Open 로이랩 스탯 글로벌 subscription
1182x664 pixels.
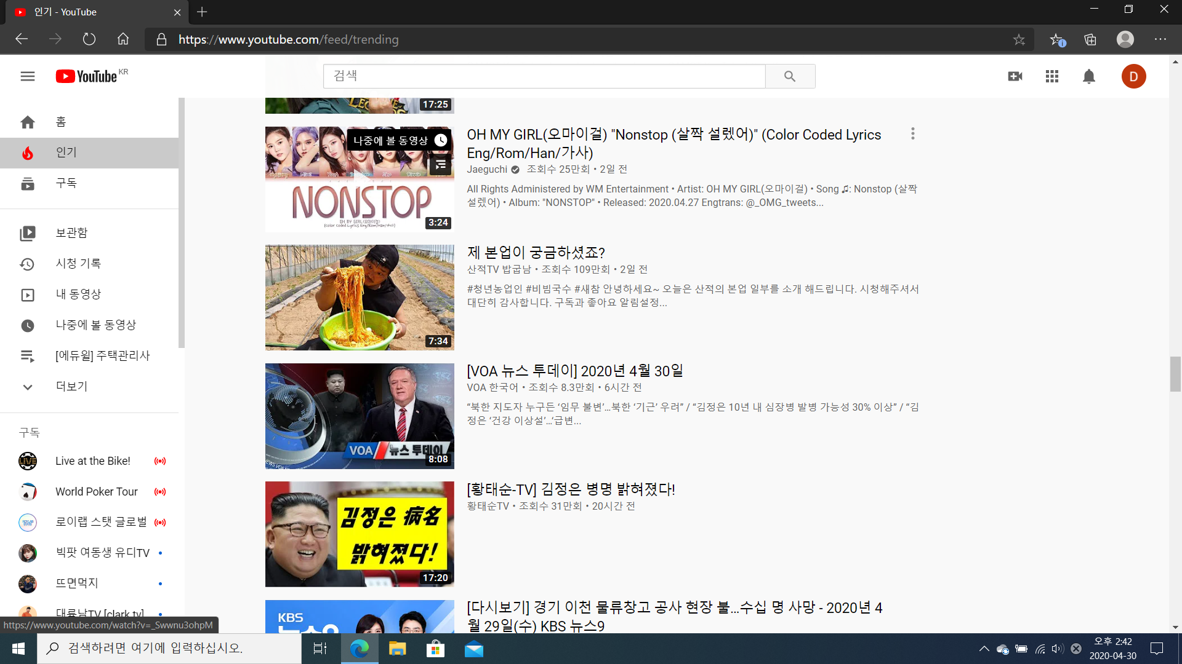coord(89,522)
